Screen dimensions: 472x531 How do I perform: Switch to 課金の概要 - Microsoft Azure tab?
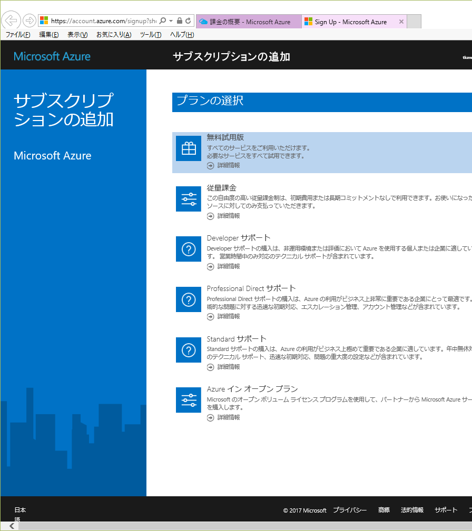click(x=249, y=22)
